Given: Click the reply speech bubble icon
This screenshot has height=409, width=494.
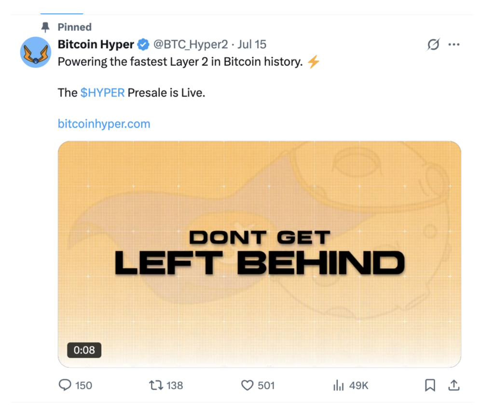Looking at the screenshot, I should 65,385.
